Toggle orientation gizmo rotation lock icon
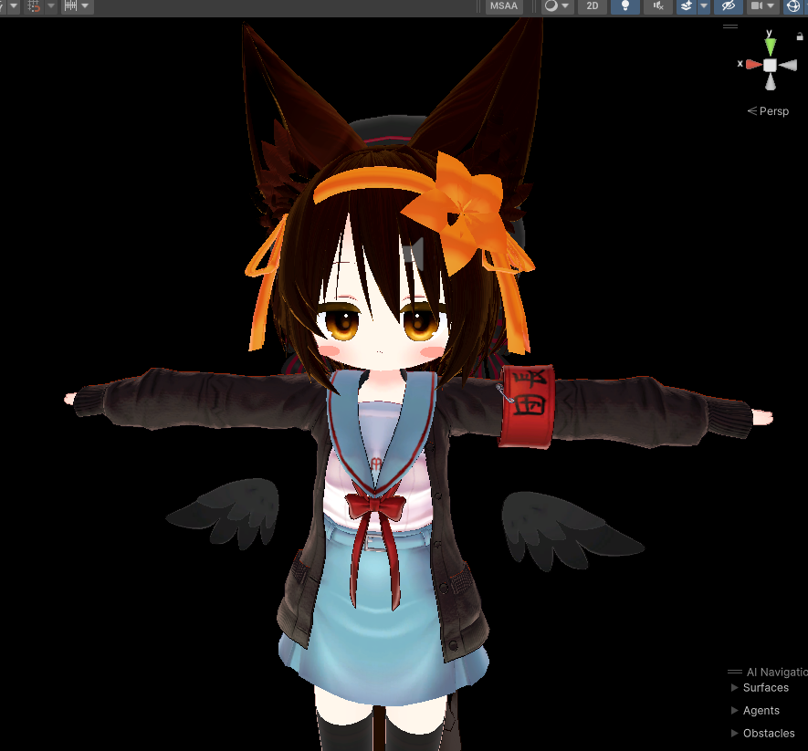The height and width of the screenshot is (751, 808). click(x=800, y=37)
